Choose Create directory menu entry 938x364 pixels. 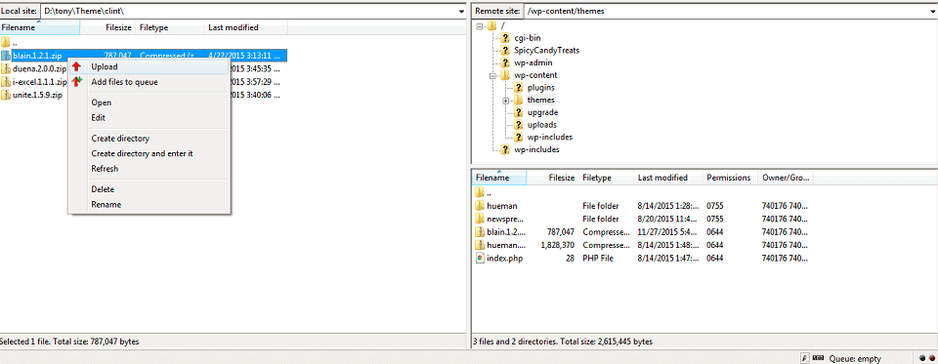point(149,139)
